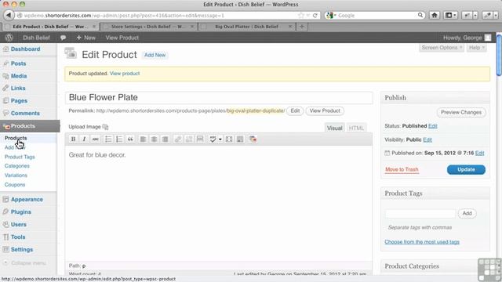The height and width of the screenshot is (282, 502).
Task: Align text right in editor
Action: point(166,139)
